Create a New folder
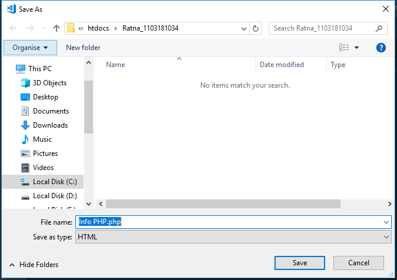Screen dimensions: 397x280 [83, 48]
